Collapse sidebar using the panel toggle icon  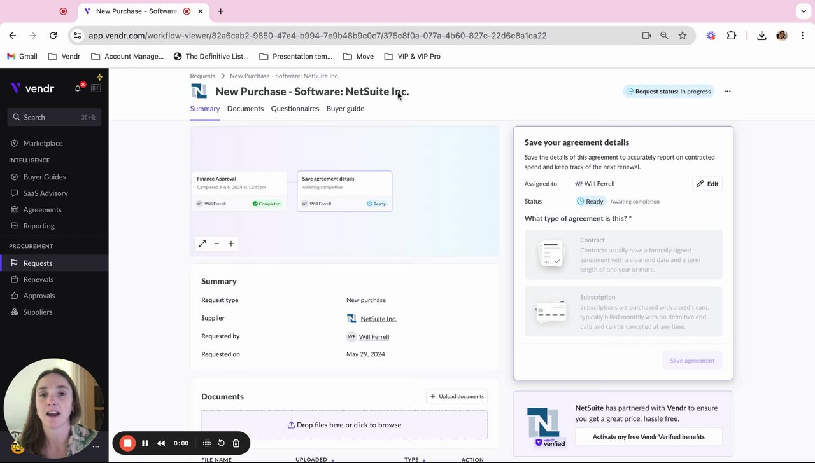96,88
